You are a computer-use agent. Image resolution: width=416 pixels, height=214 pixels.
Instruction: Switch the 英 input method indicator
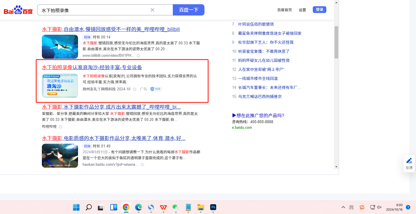tap(351, 208)
